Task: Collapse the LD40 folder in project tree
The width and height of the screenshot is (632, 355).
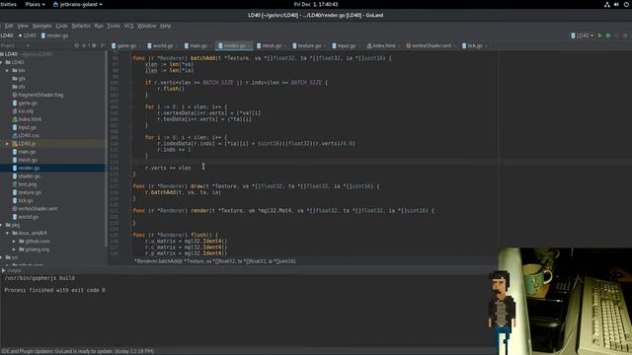Action: point(2,62)
